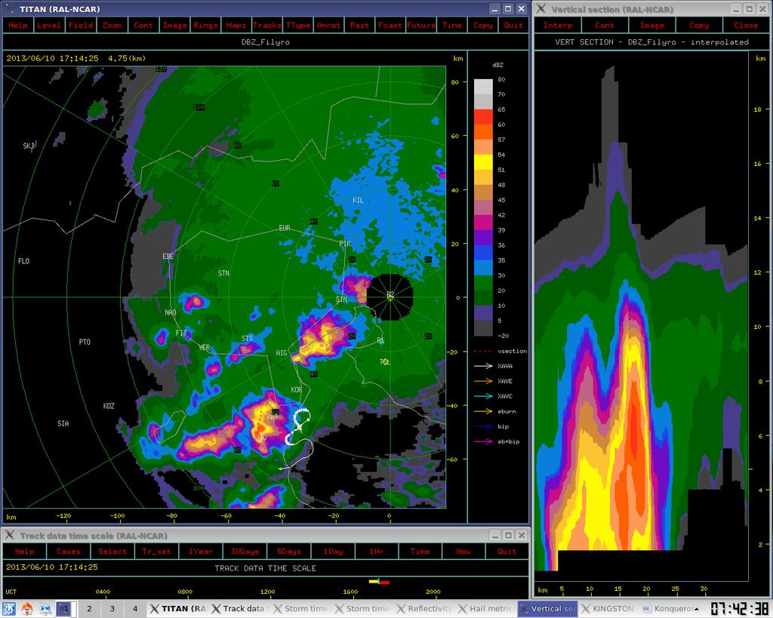Screen dimensions: 773x618
Task: Click the SKJ label on the radar map
Action: 29,146
